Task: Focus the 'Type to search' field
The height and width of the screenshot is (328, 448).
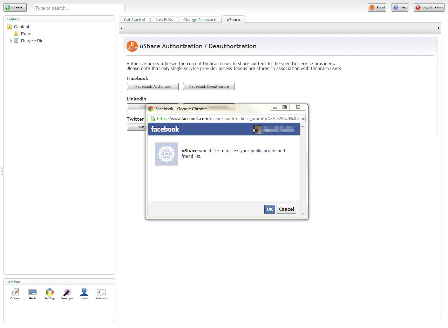Action: 79,8
